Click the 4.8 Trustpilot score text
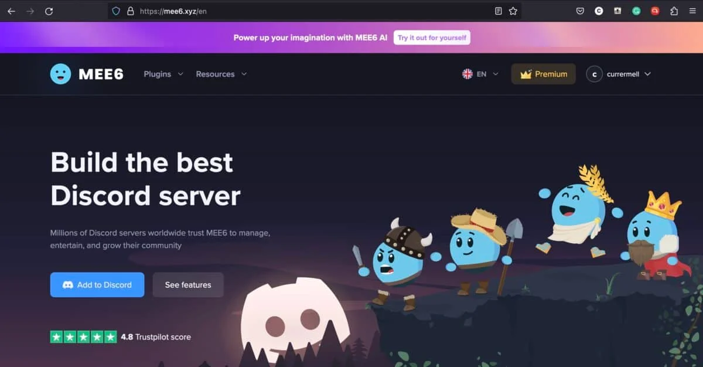This screenshot has height=367, width=703. pyautogui.click(x=156, y=337)
